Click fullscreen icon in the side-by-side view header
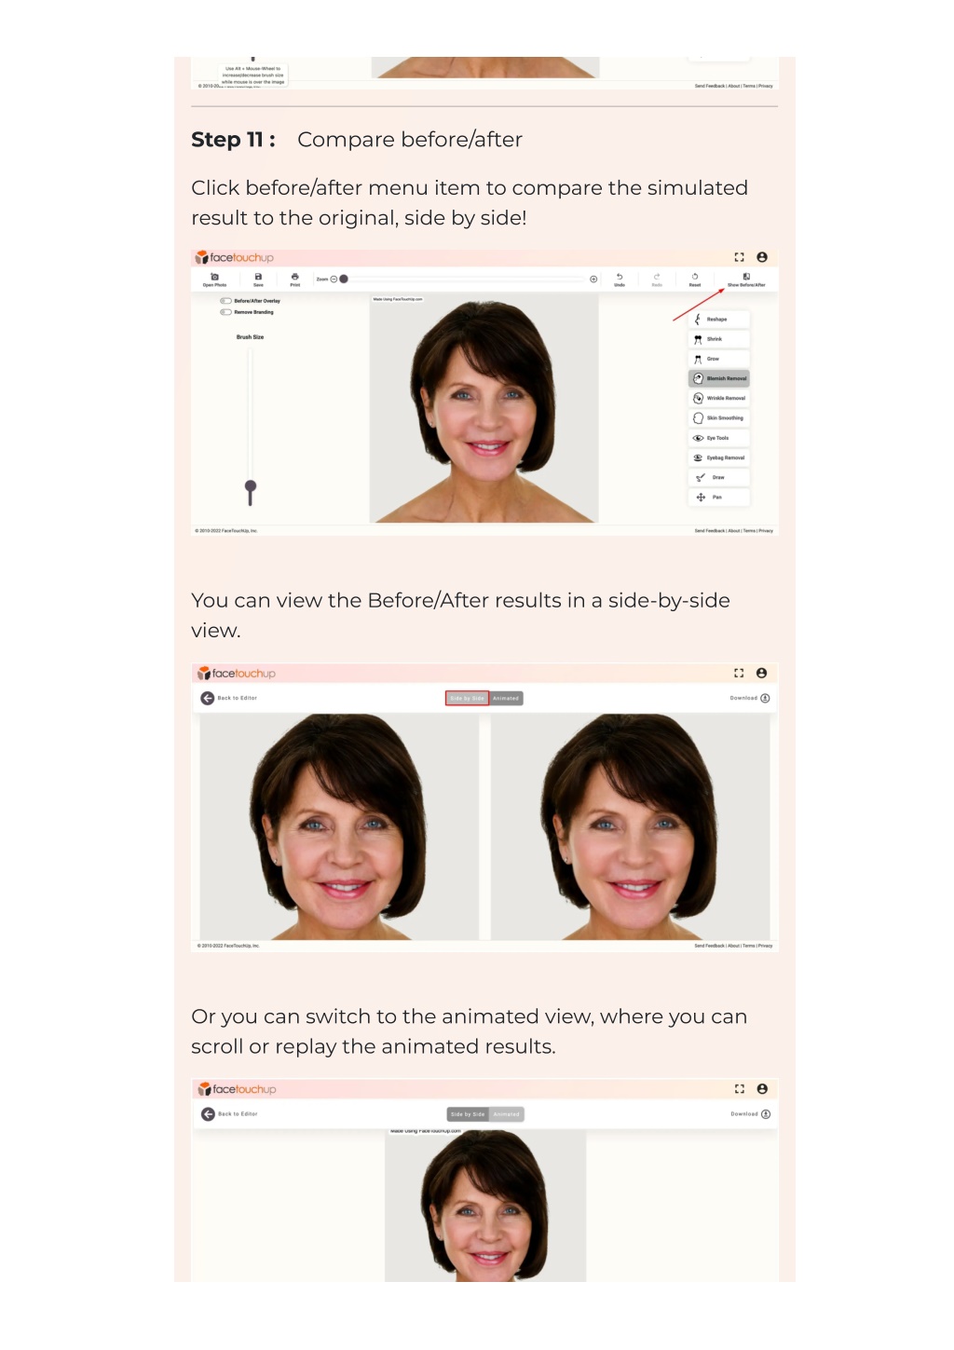This screenshot has height=1350, width=954. 739,673
